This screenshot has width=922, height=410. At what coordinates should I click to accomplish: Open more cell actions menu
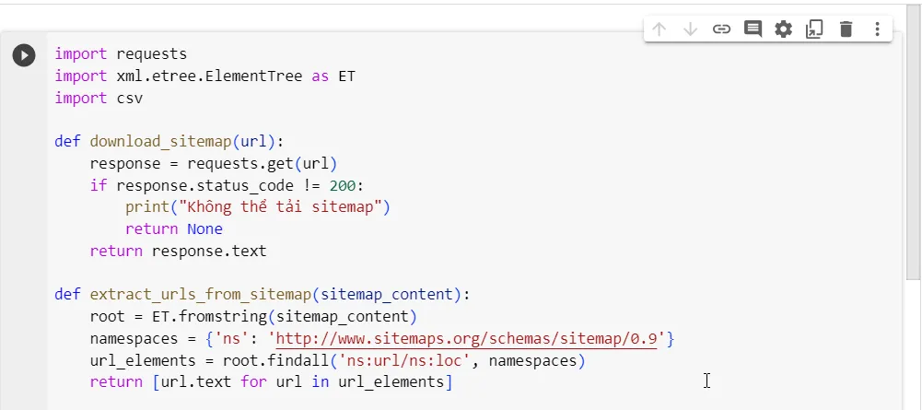tap(877, 29)
